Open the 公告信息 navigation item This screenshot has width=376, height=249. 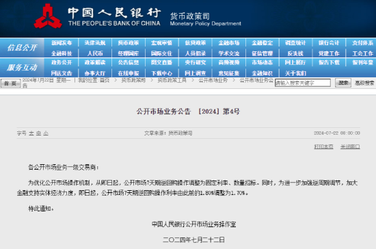129,63
